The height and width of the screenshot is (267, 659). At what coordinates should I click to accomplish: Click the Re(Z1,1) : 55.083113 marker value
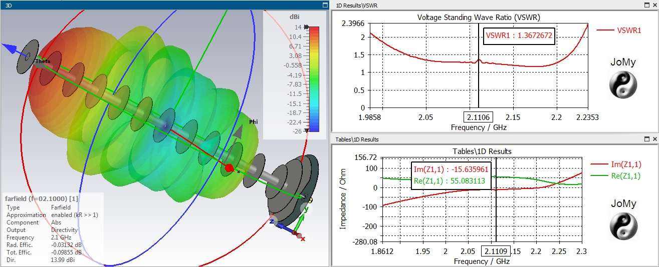[450, 181]
